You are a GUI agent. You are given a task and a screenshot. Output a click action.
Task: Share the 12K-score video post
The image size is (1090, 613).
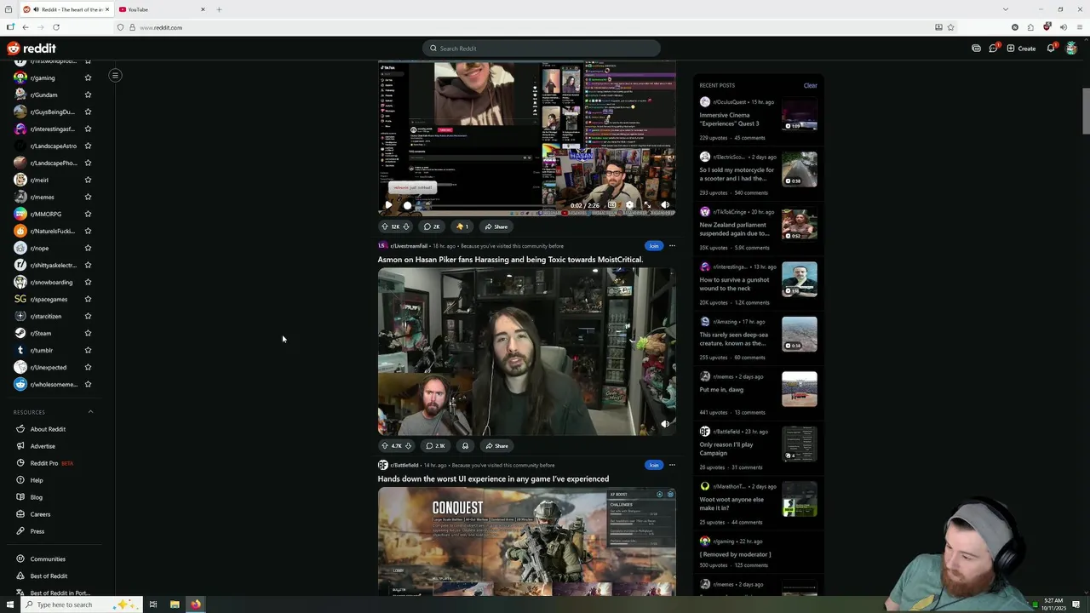[496, 226]
